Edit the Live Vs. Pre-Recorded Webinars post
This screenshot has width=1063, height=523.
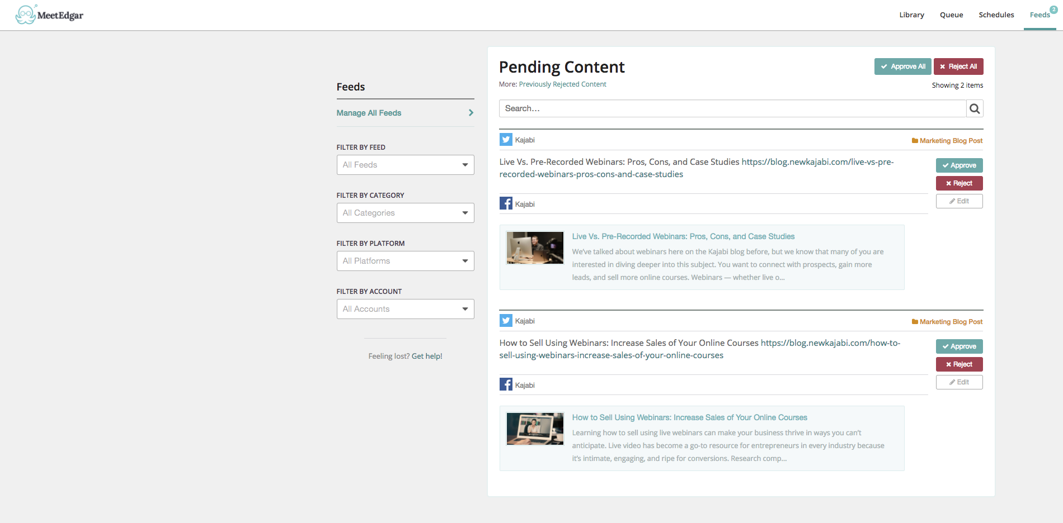click(959, 201)
